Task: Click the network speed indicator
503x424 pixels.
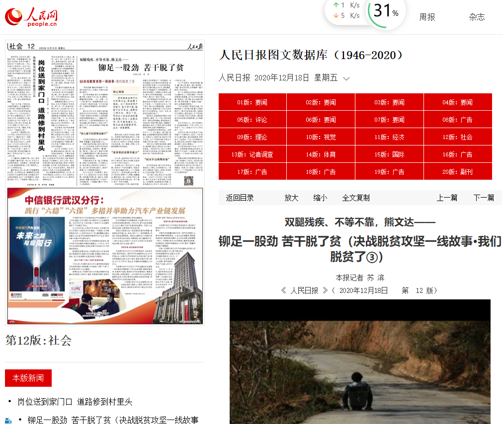Action: point(346,10)
